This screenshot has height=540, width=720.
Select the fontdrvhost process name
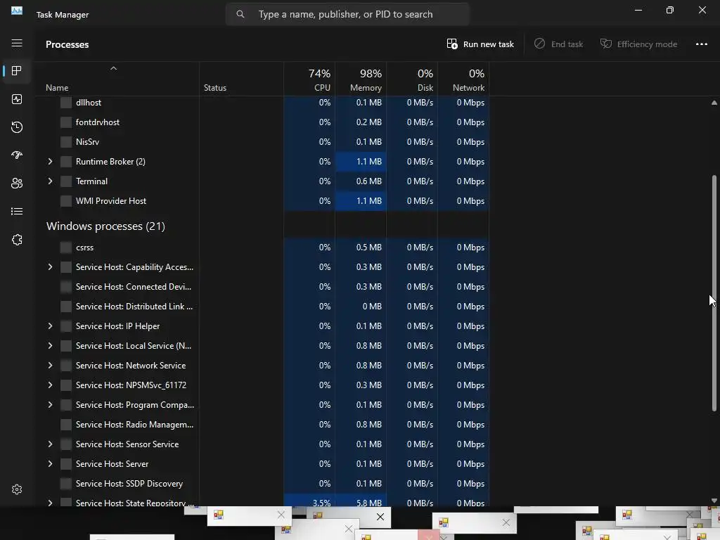[97, 122]
